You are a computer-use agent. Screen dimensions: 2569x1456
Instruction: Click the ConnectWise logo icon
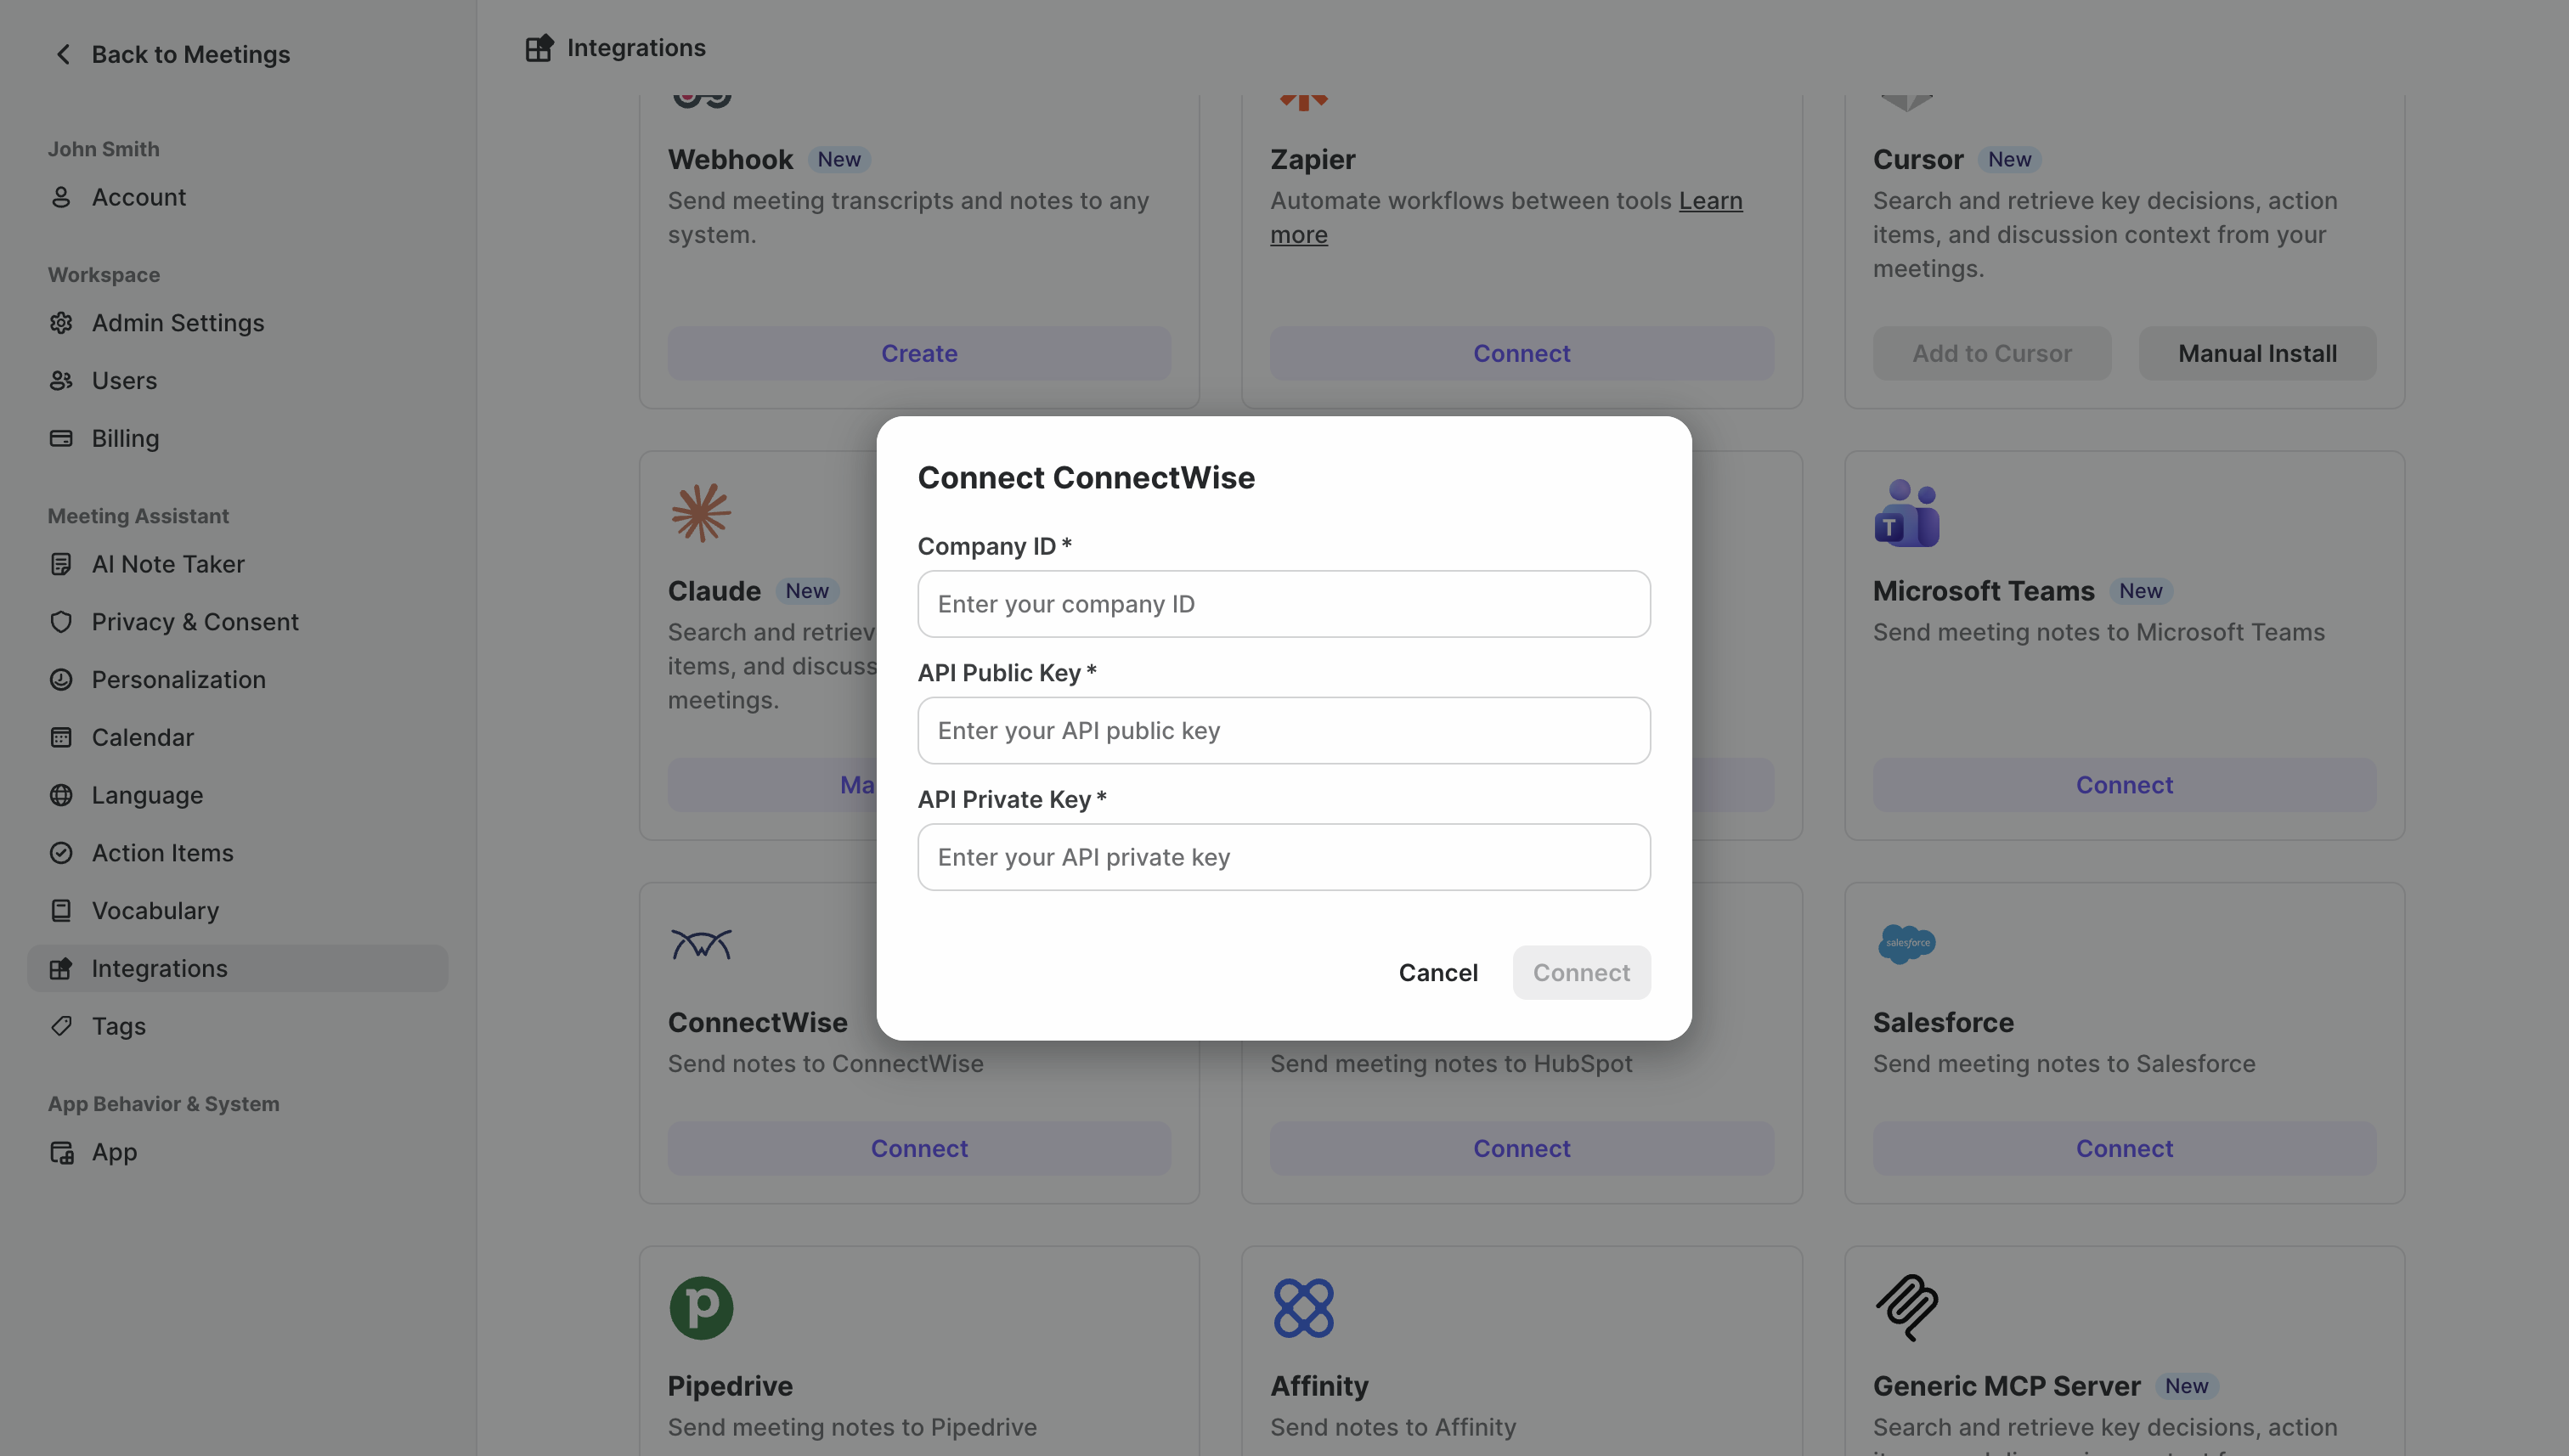(701, 943)
